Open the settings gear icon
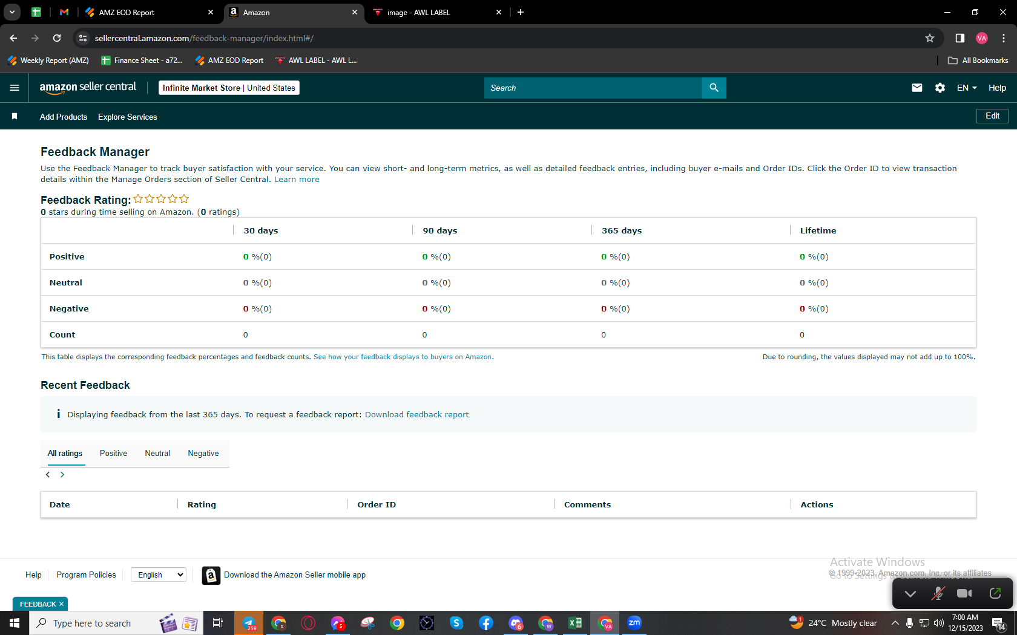The height and width of the screenshot is (635, 1017). (940, 88)
